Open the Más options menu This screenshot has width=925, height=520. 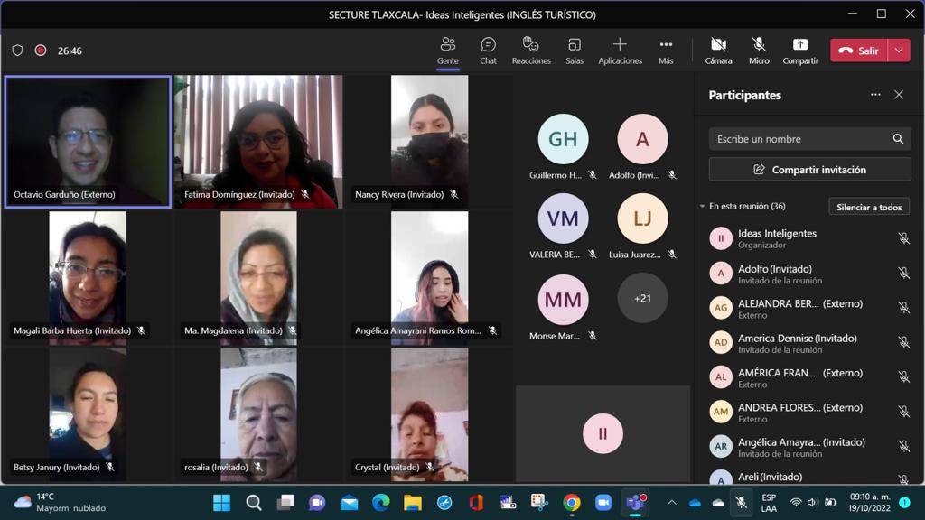click(666, 51)
